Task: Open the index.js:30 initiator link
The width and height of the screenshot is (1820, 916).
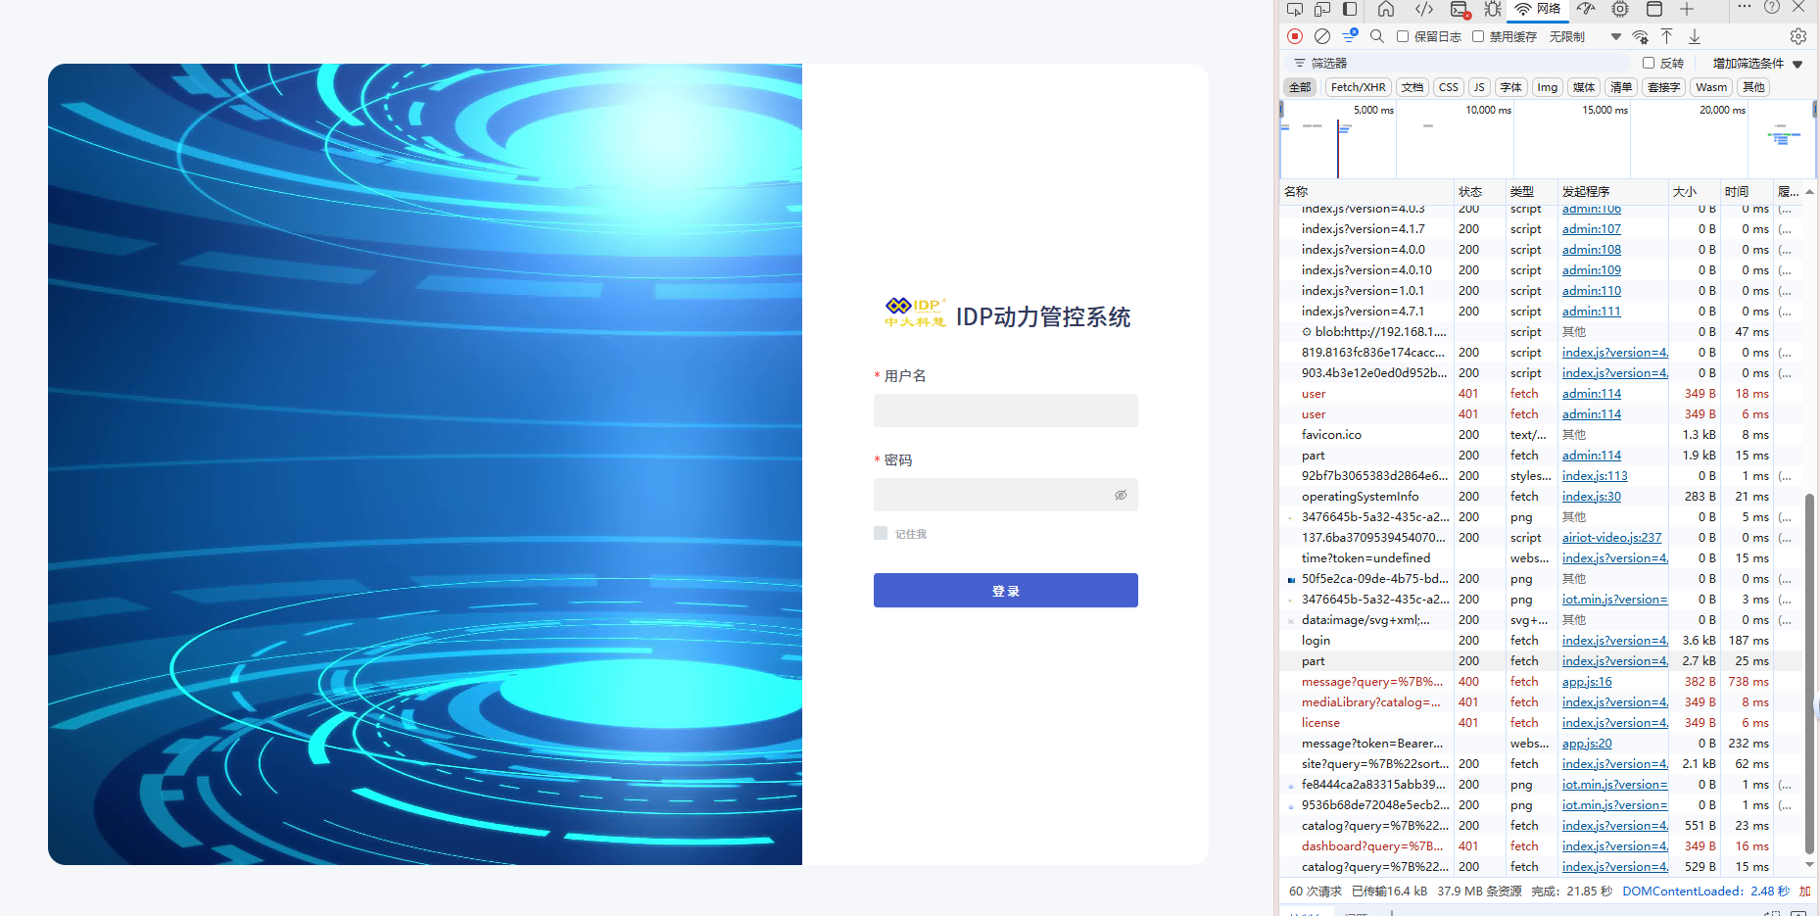Action: tap(1591, 497)
